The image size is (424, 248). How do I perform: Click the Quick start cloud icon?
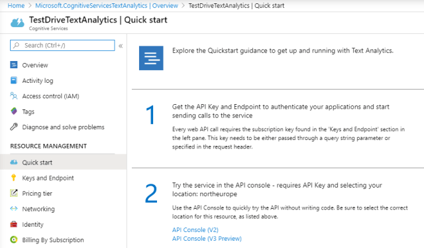pos(14,162)
